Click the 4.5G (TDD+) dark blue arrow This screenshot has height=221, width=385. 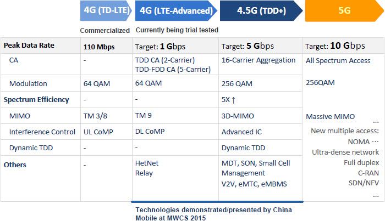261,10
